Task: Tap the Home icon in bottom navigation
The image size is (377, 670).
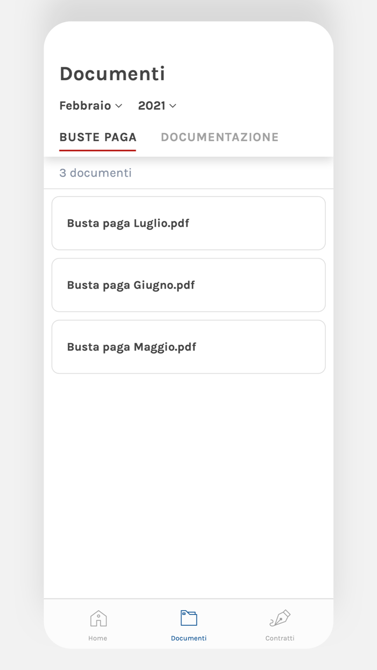Action: pos(97,618)
